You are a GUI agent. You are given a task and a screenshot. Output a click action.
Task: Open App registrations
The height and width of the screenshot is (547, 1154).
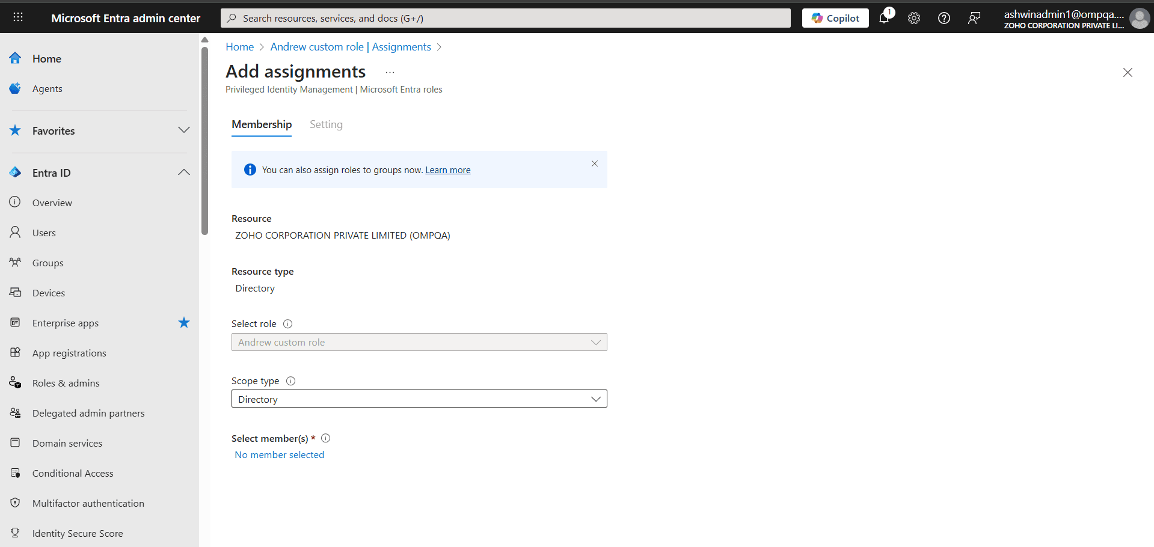(x=70, y=353)
